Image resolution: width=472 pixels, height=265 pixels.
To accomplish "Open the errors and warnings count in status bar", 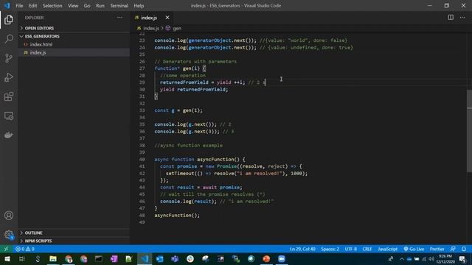I will point(25,249).
